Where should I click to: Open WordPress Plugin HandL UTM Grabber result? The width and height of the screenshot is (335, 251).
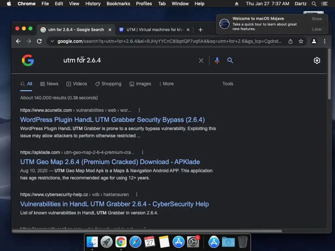tap(113, 120)
